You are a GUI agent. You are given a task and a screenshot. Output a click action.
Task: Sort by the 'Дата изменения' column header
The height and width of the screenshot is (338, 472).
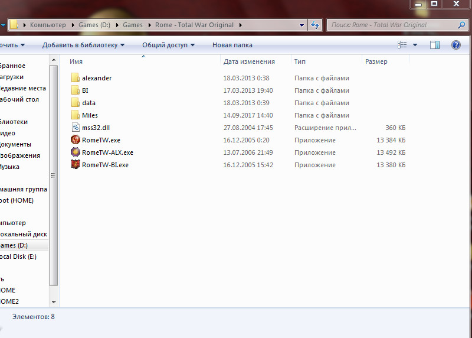click(x=249, y=61)
